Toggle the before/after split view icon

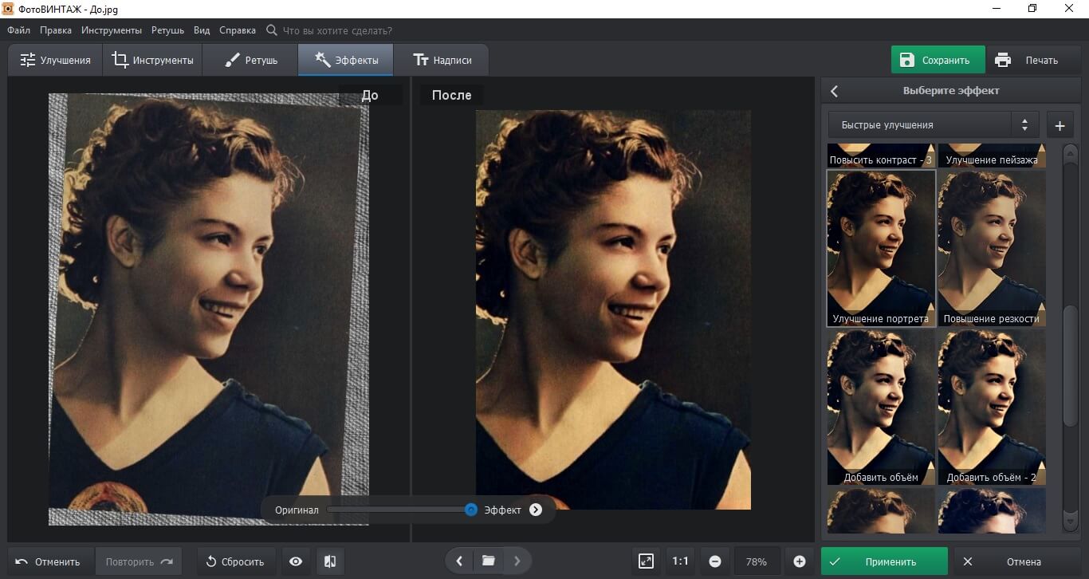coord(330,561)
